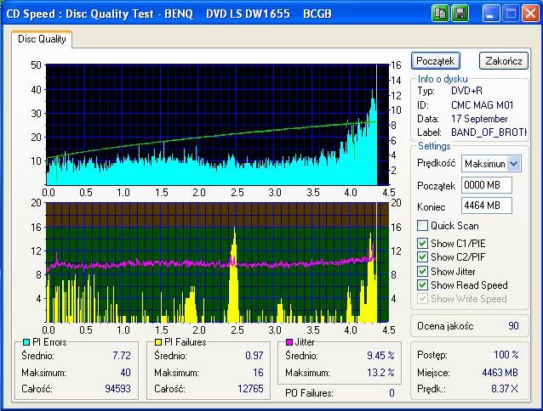Edit the Koniec 4464 MB field
Image resolution: width=543 pixels, height=411 pixels.
point(487,205)
